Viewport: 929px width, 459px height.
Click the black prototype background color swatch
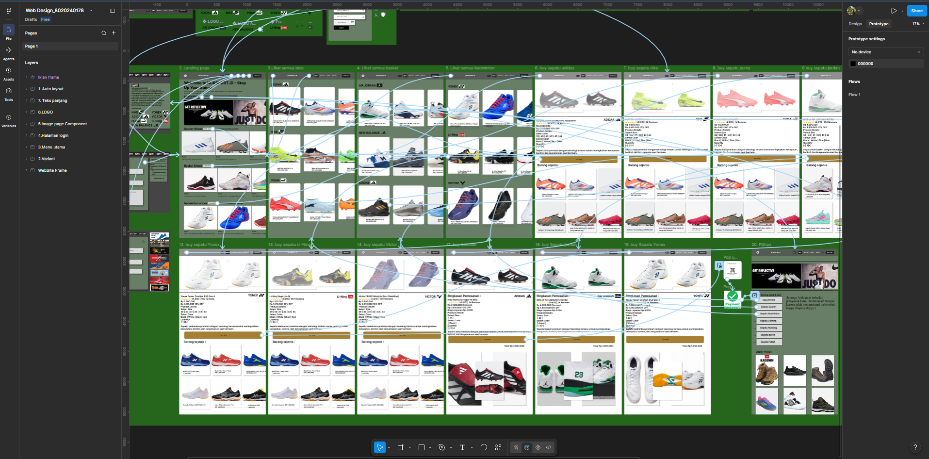tap(853, 64)
